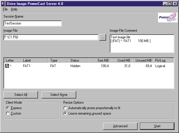Click the Session Name input field

click(33, 23)
